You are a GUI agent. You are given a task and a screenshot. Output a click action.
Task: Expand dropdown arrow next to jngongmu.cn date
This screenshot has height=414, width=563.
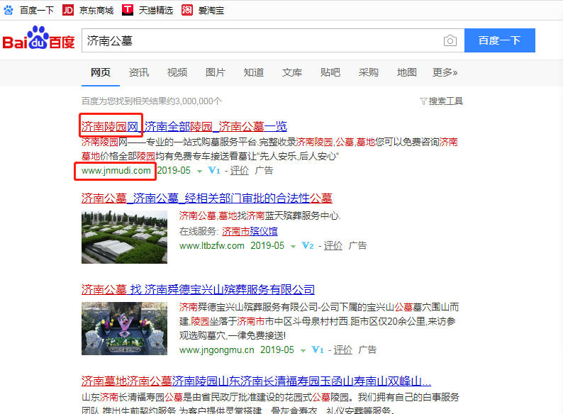[303, 351]
